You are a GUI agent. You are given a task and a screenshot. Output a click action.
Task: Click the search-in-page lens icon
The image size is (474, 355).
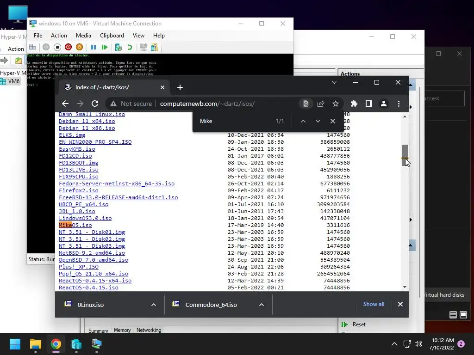[x=306, y=104]
